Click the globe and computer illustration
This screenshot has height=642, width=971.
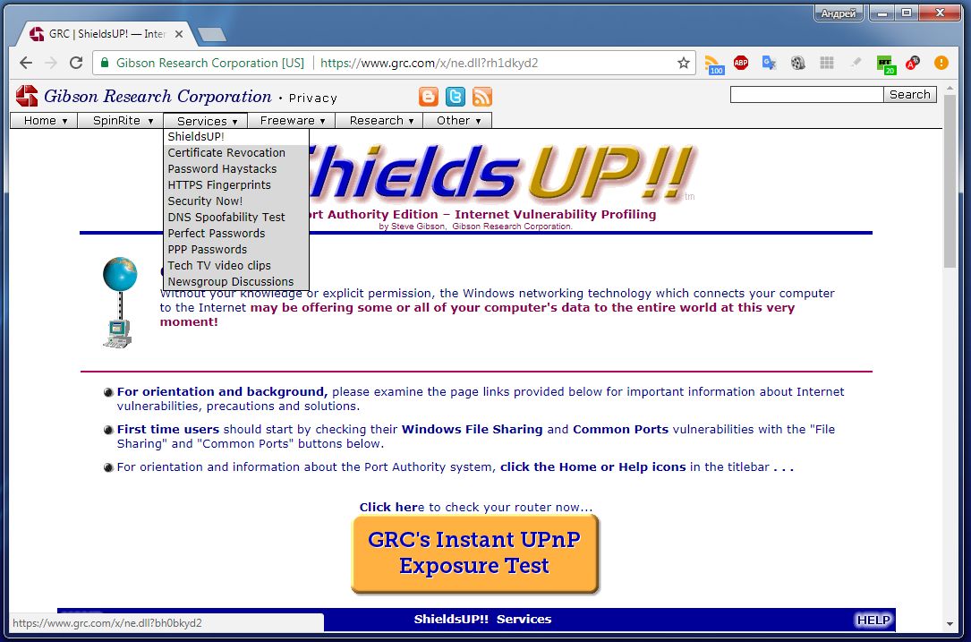(119, 303)
